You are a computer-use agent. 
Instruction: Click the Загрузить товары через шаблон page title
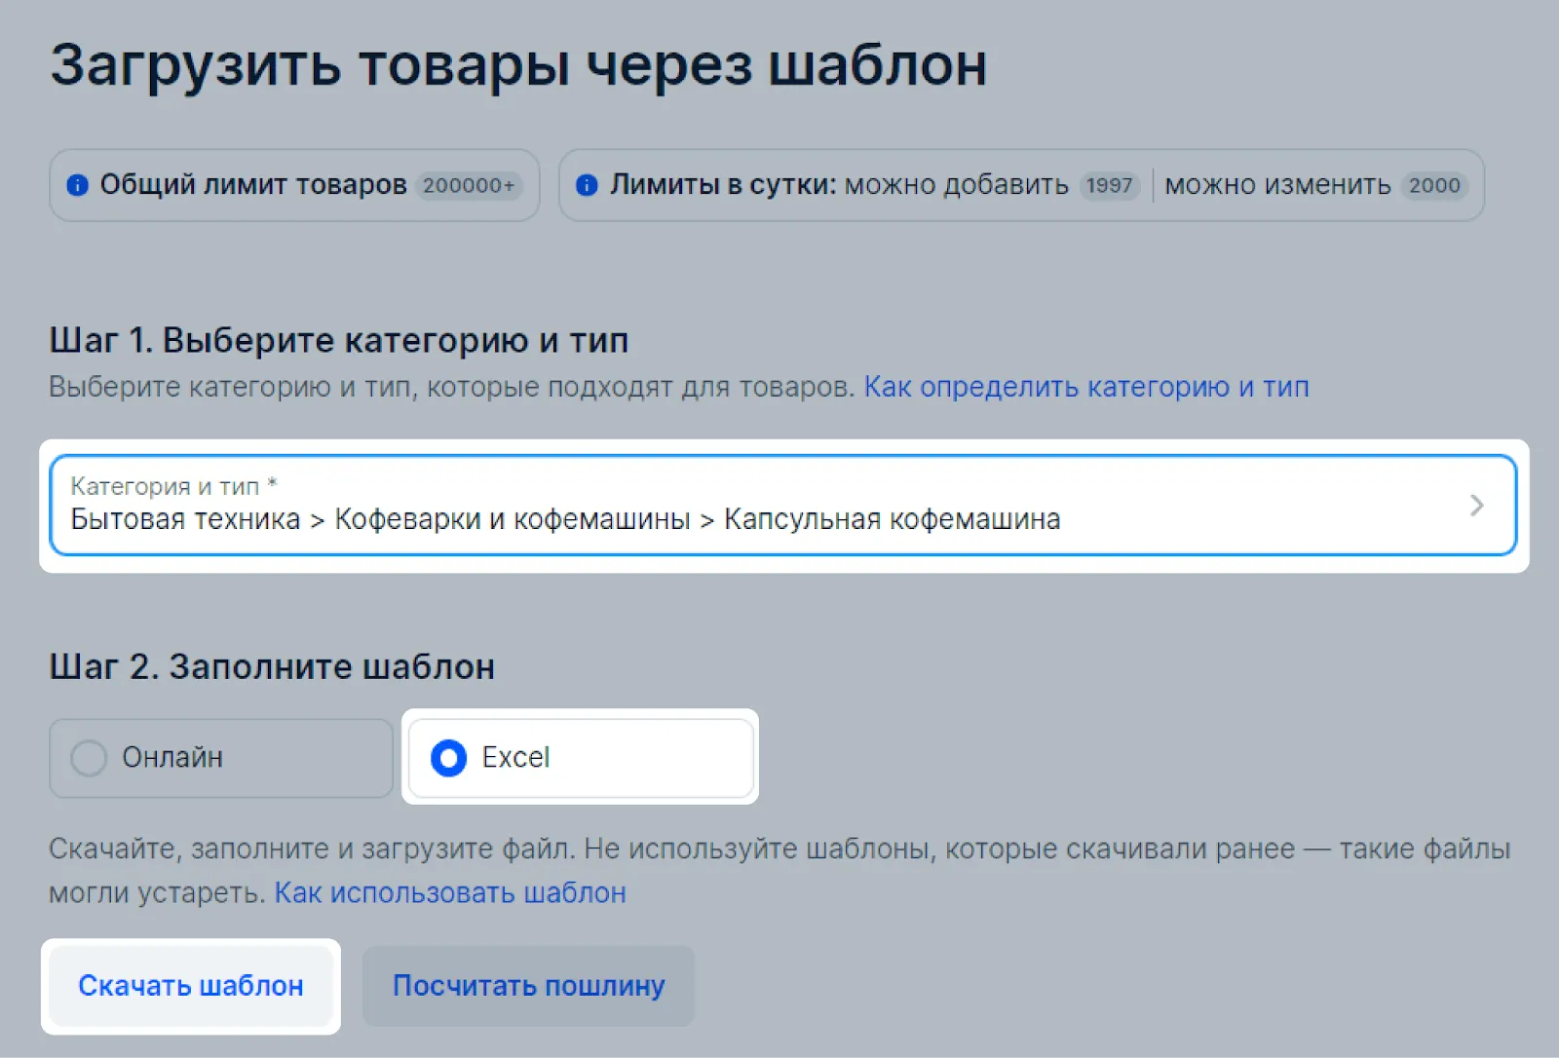518,65
